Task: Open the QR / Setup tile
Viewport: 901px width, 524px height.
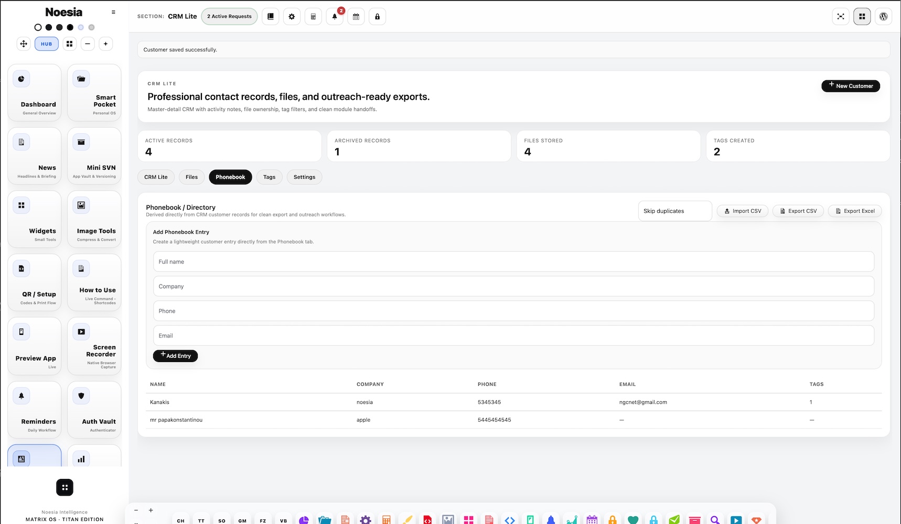Action: 35,282
